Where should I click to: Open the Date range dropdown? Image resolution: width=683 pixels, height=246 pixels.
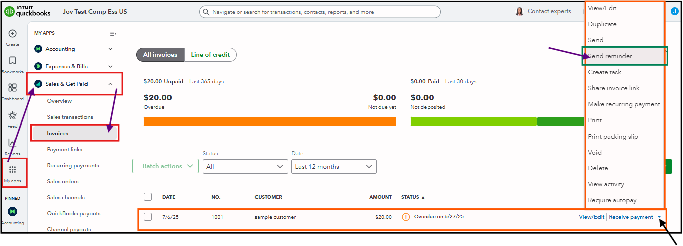click(x=333, y=167)
